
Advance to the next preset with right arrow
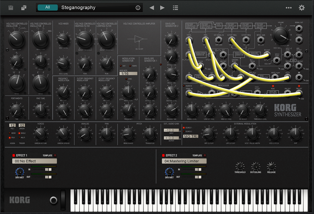[x=162, y=8]
